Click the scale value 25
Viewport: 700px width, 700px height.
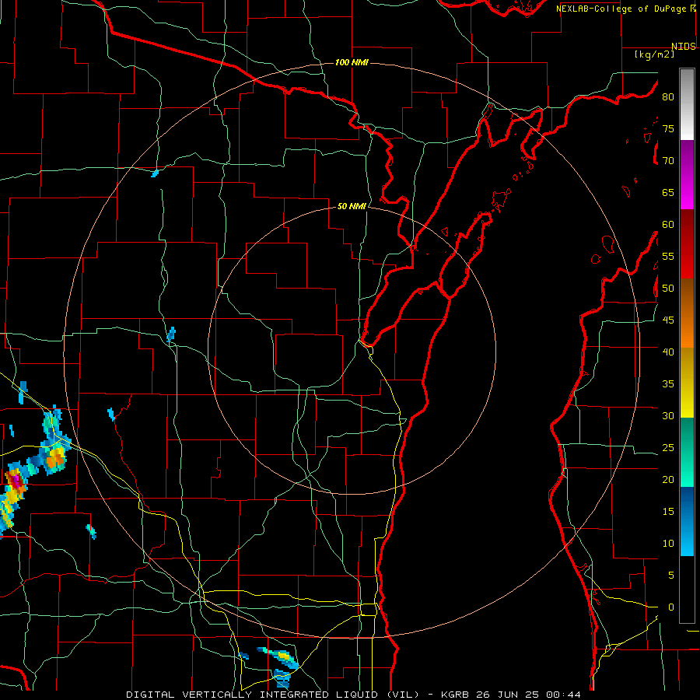click(668, 448)
